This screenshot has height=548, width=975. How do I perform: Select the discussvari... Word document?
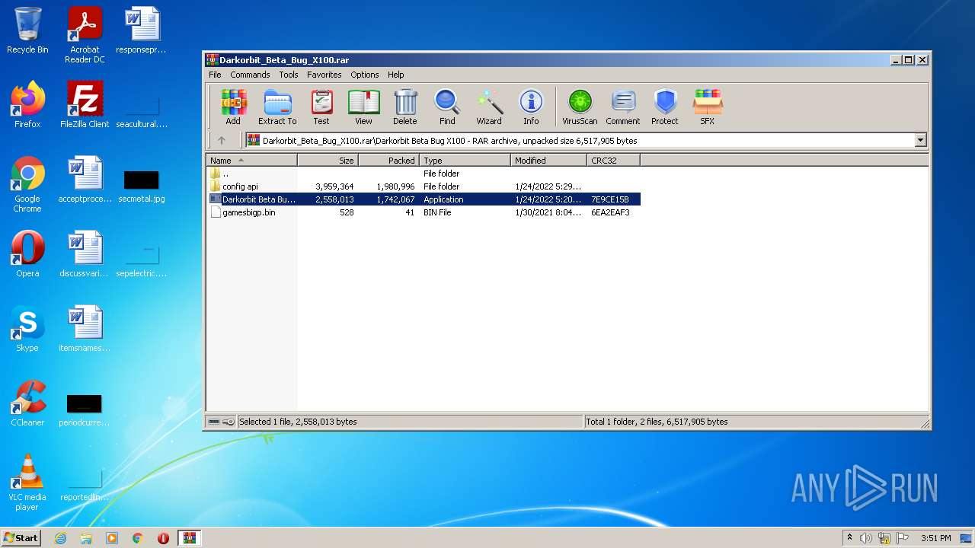click(x=85, y=254)
